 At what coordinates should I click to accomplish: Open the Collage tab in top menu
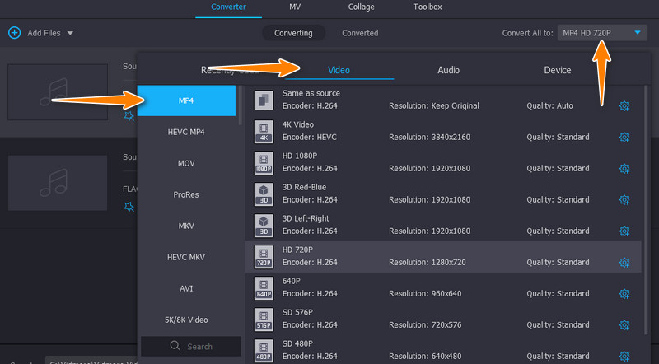click(x=361, y=7)
